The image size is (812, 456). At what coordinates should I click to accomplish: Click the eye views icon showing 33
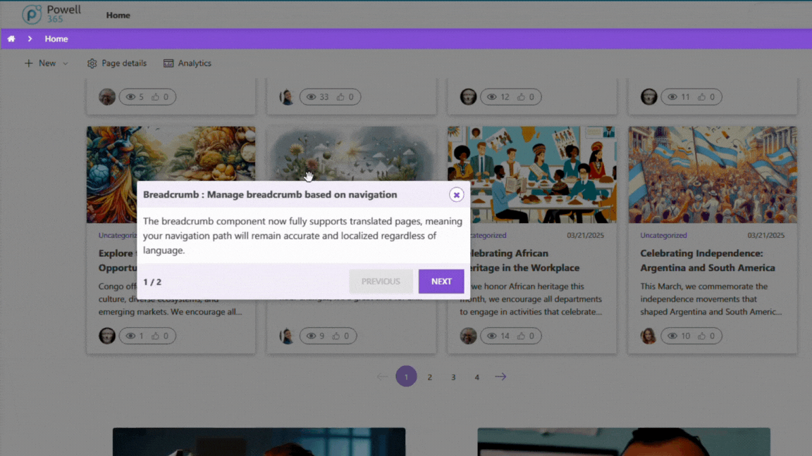pos(311,96)
